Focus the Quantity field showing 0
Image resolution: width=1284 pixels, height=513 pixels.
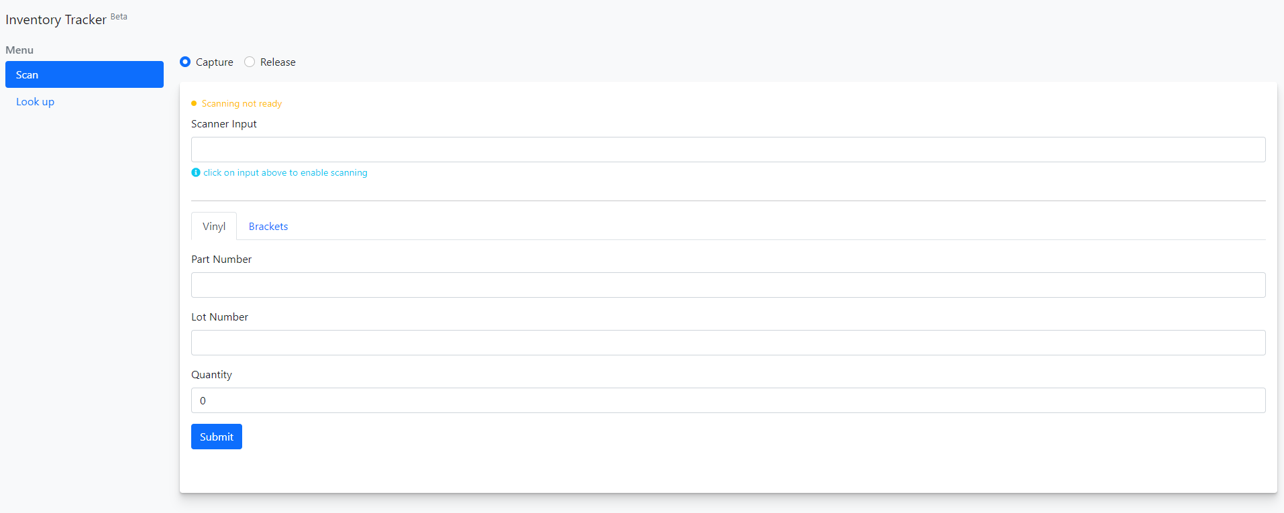(728, 400)
